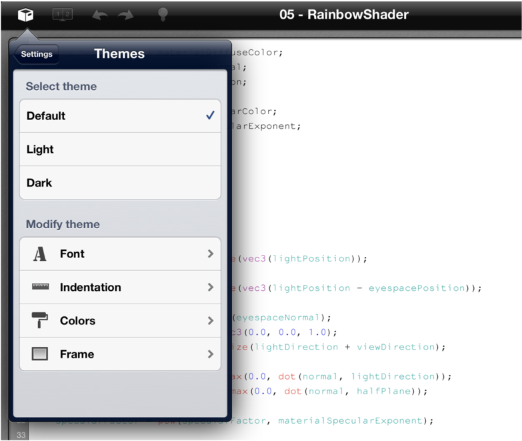
Task: Tap the 05 - RainbowShader title
Action: [x=343, y=14]
